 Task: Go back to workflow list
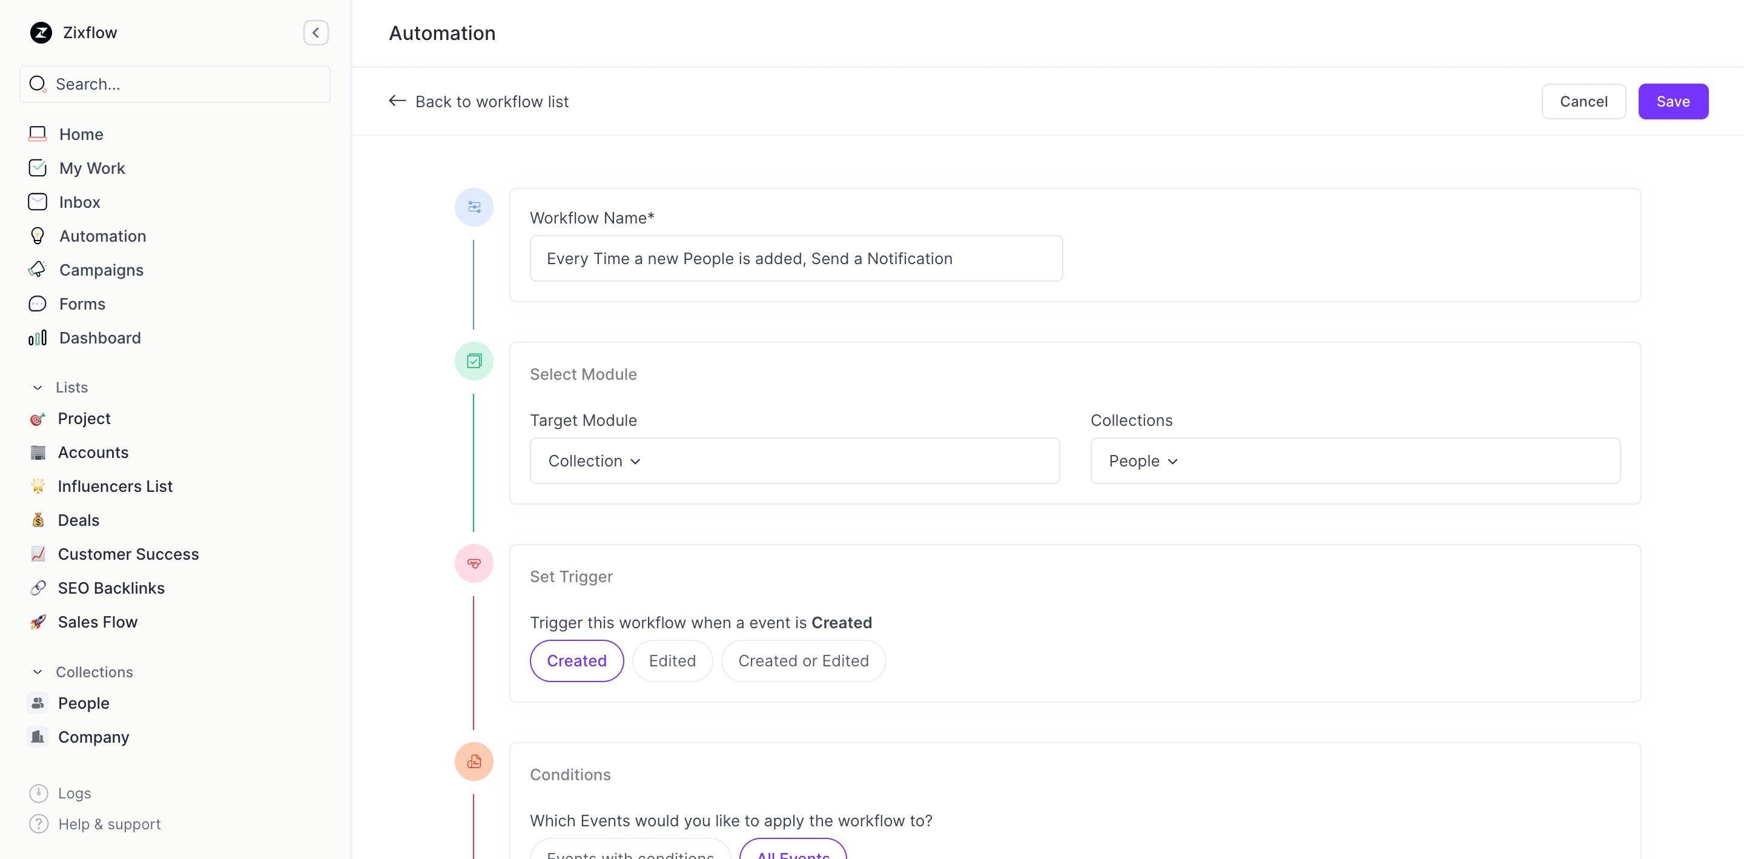pos(478,101)
